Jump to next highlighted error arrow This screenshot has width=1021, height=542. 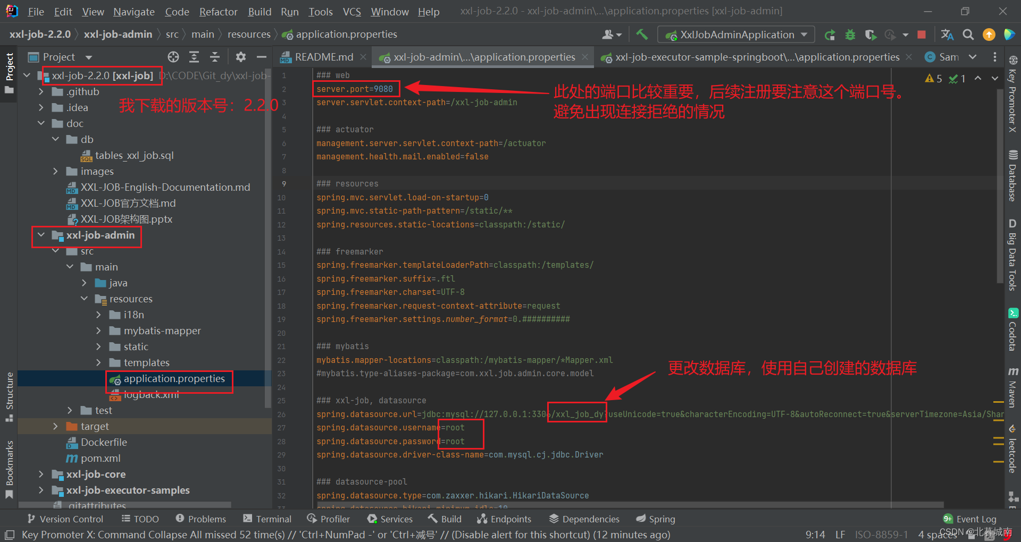[994, 78]
